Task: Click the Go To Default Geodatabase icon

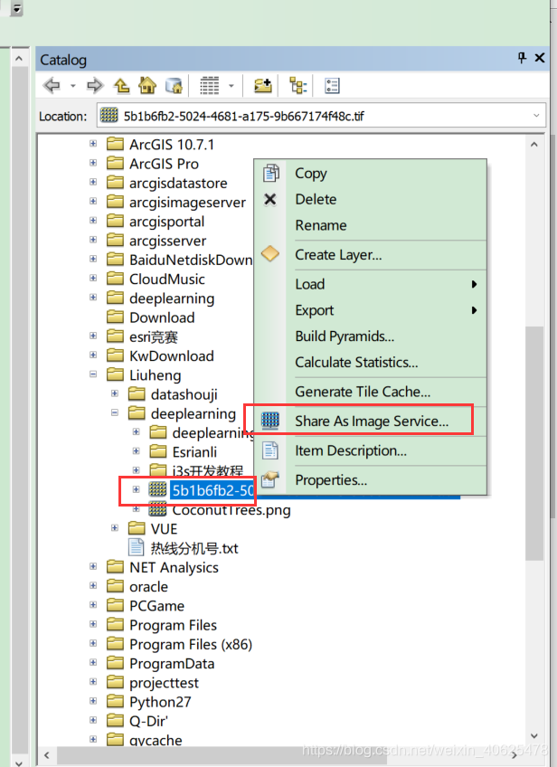Action: tap(174, 86)
